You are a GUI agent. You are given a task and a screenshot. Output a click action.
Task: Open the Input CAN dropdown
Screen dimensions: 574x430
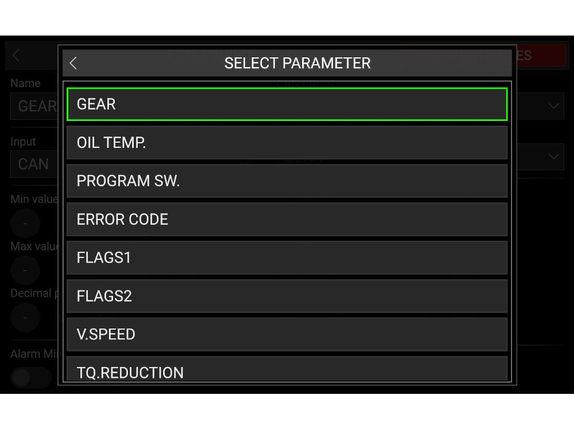33,164
